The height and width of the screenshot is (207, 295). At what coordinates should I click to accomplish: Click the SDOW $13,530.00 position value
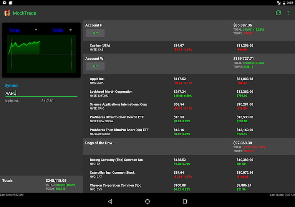click(245, 117)
